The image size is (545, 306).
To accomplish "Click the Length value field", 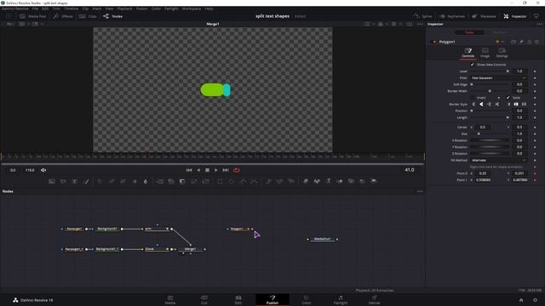I will point(519,117).
